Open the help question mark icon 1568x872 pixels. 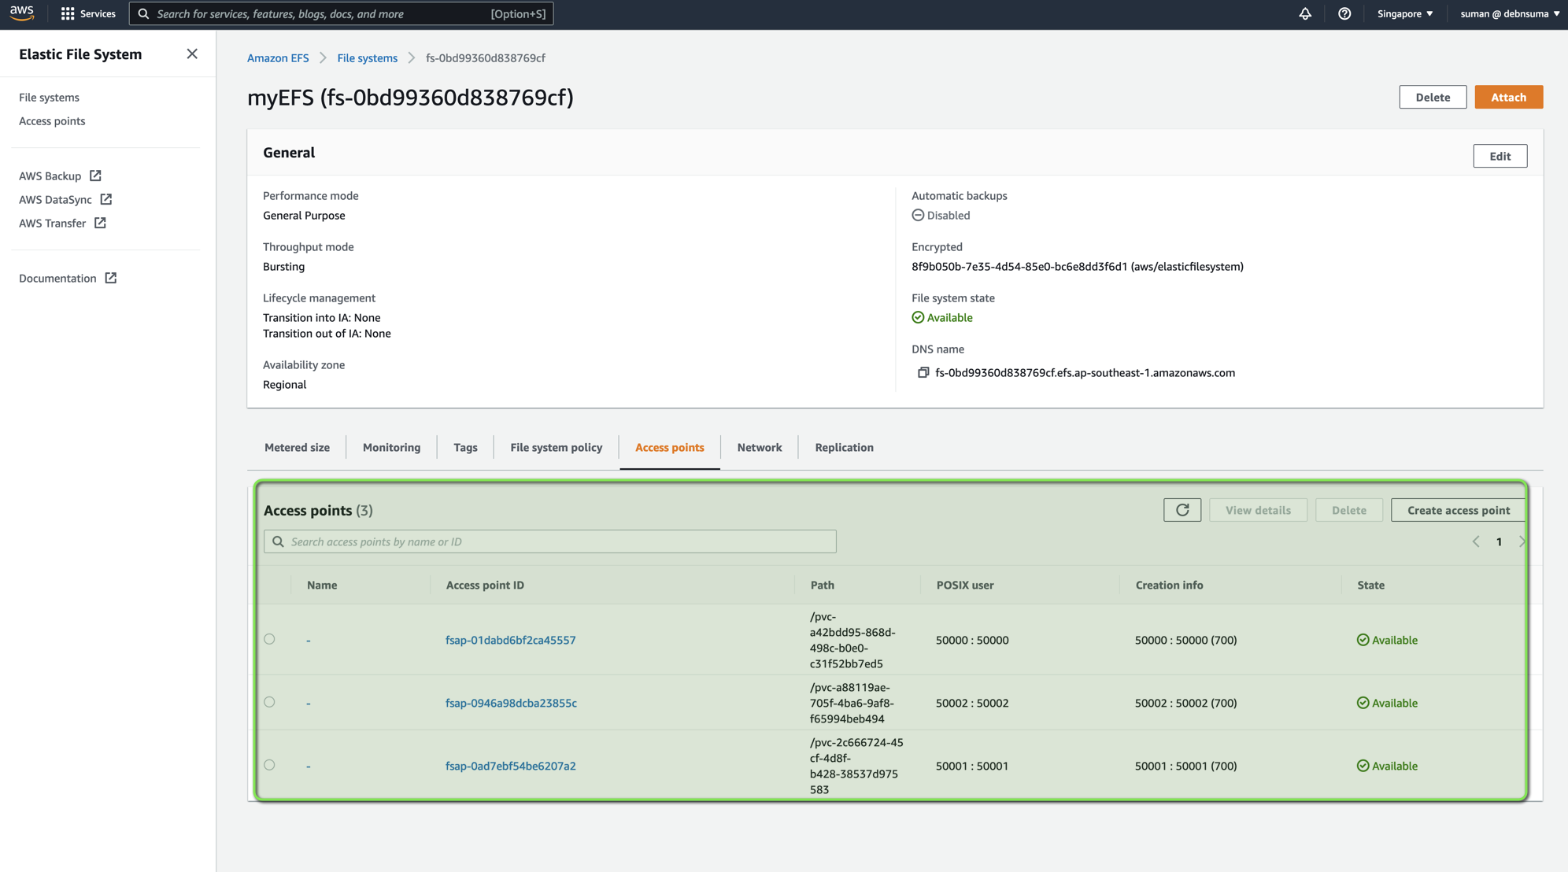(x=1344, y=13)
